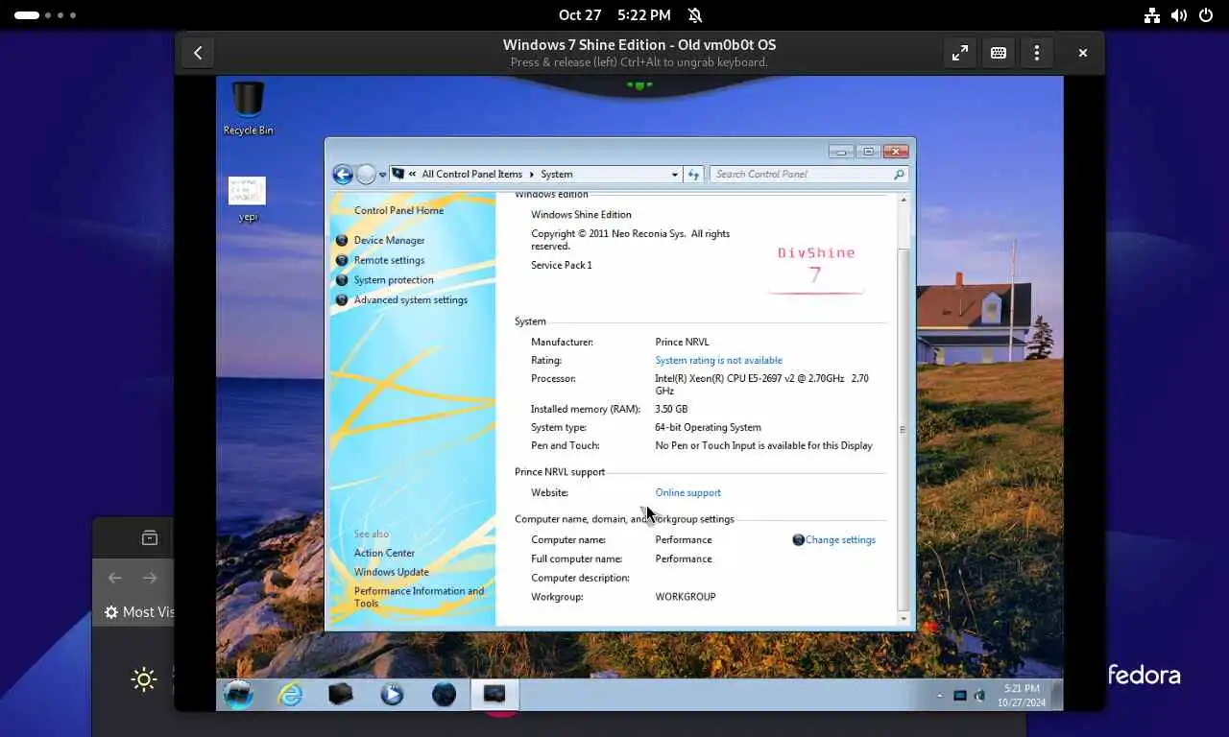
Task: Select All Control Panel Items breadcrumb
Action: point(472,175)
